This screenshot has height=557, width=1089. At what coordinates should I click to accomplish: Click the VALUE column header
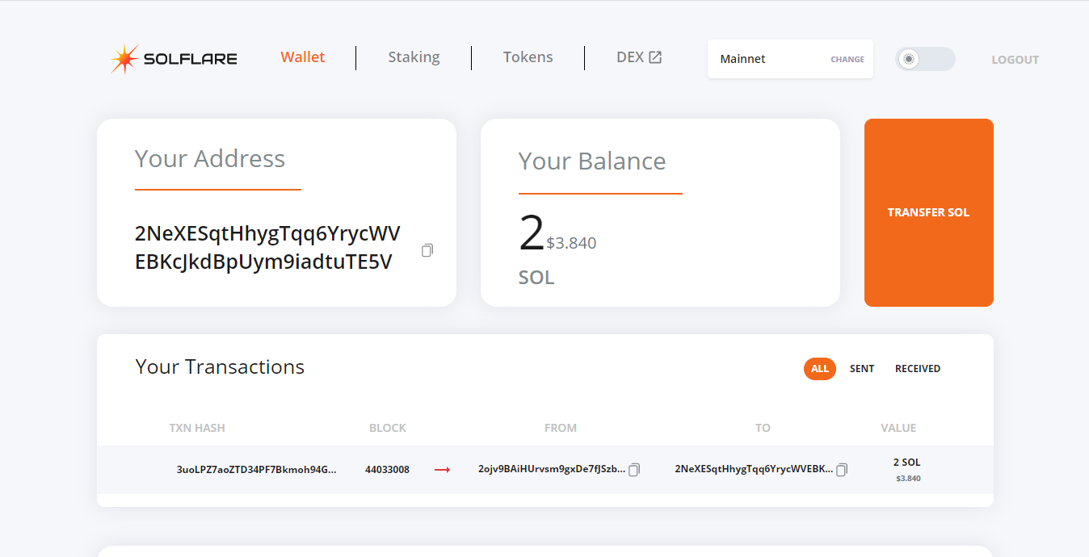pos(898,428)
